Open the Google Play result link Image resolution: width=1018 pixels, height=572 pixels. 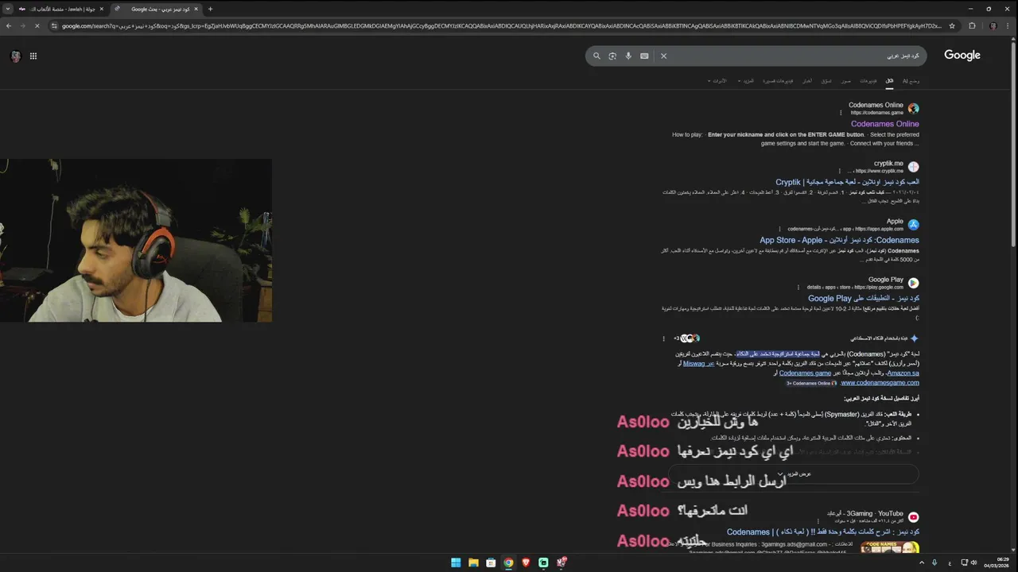click(863, 298)
